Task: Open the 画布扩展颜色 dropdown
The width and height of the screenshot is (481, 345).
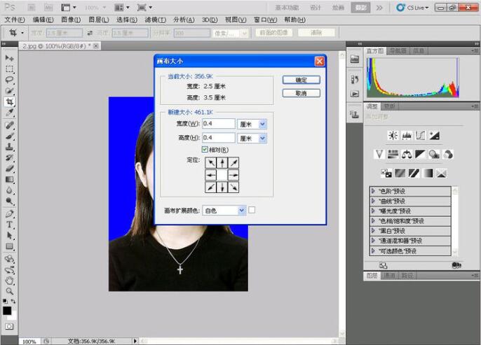Action: (x=224, y=210)
